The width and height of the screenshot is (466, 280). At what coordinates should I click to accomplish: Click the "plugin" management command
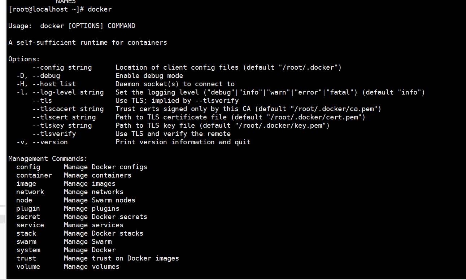pos(28,209)
